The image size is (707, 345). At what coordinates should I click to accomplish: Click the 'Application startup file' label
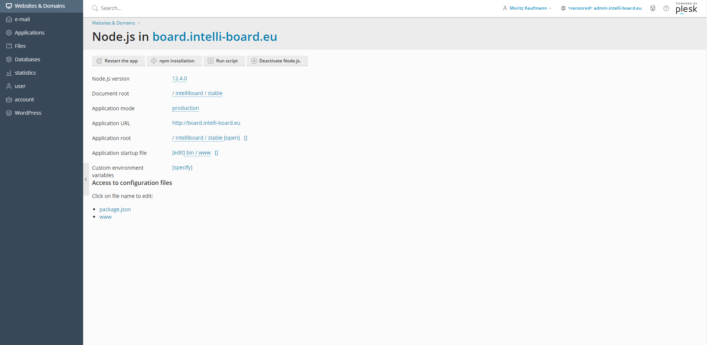coord(120,153)
